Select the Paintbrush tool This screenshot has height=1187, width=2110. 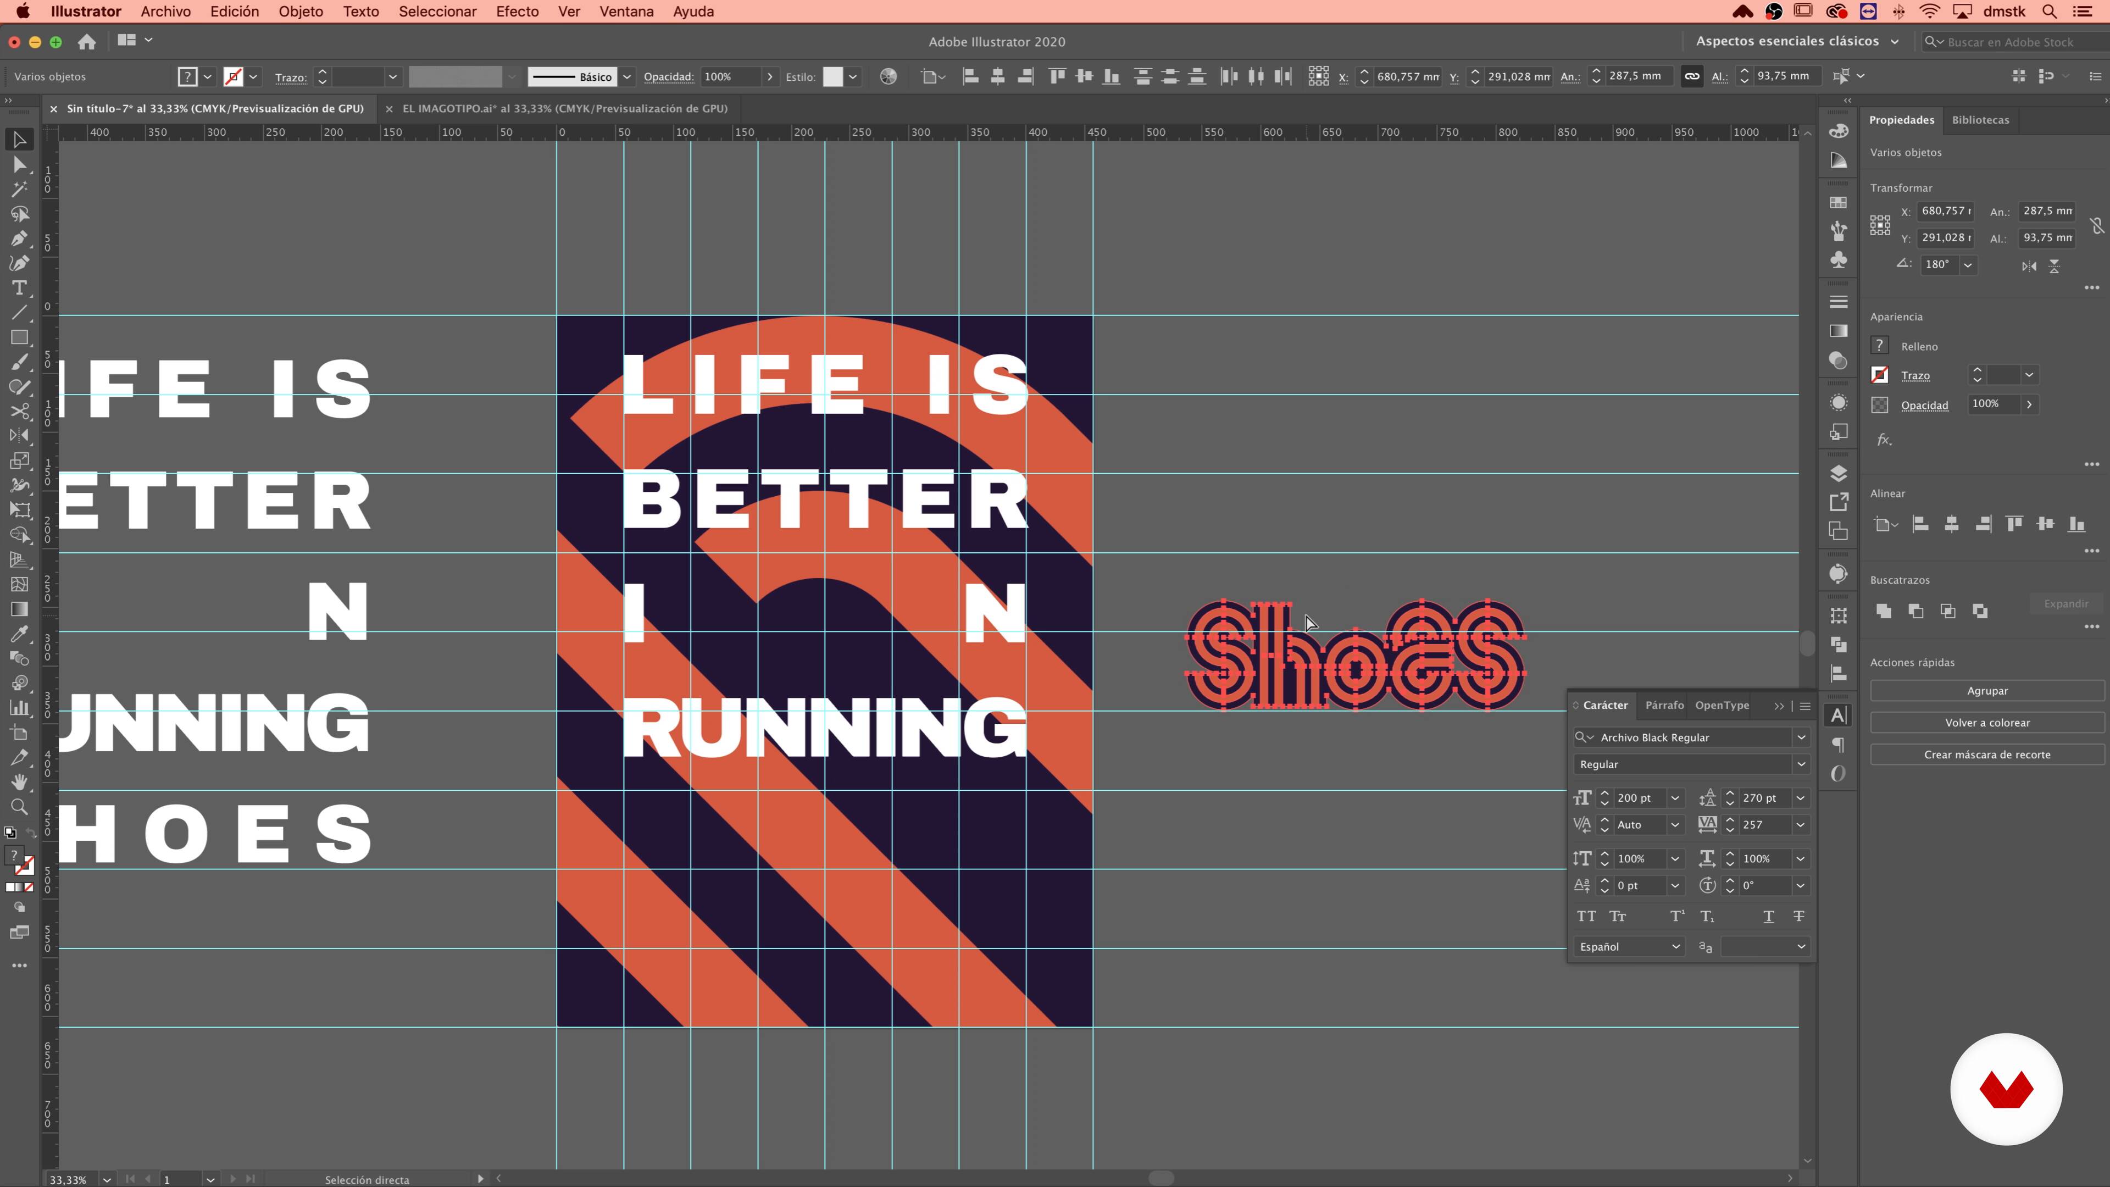[x=20, y=362]
